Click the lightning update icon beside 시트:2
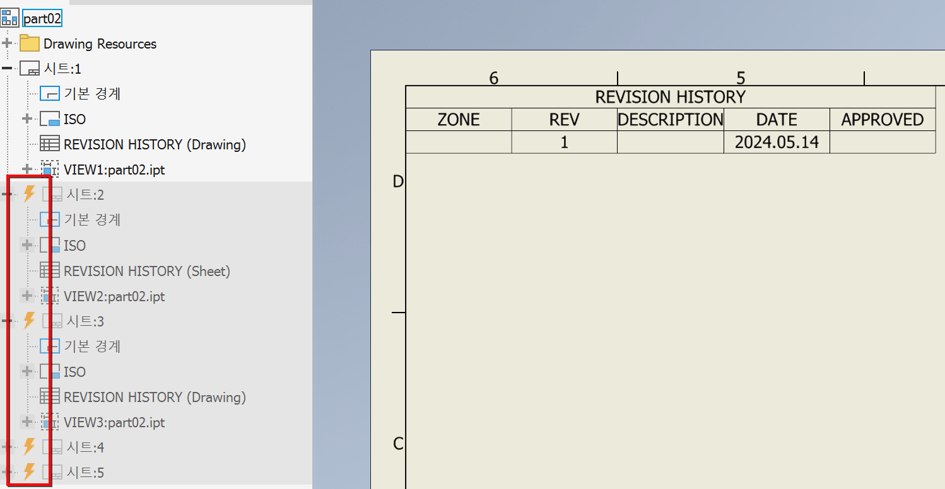The width and height of the screenshot is (945, 489). point(29,194)
